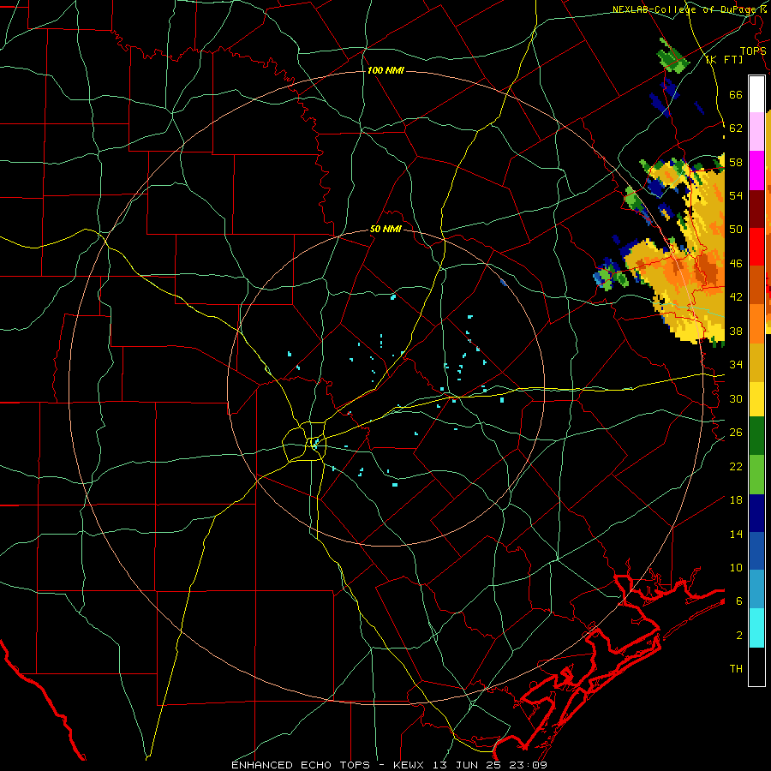Click the legend value "62"
The width and height of the screenshot is (771, 771).
(736, 128)
